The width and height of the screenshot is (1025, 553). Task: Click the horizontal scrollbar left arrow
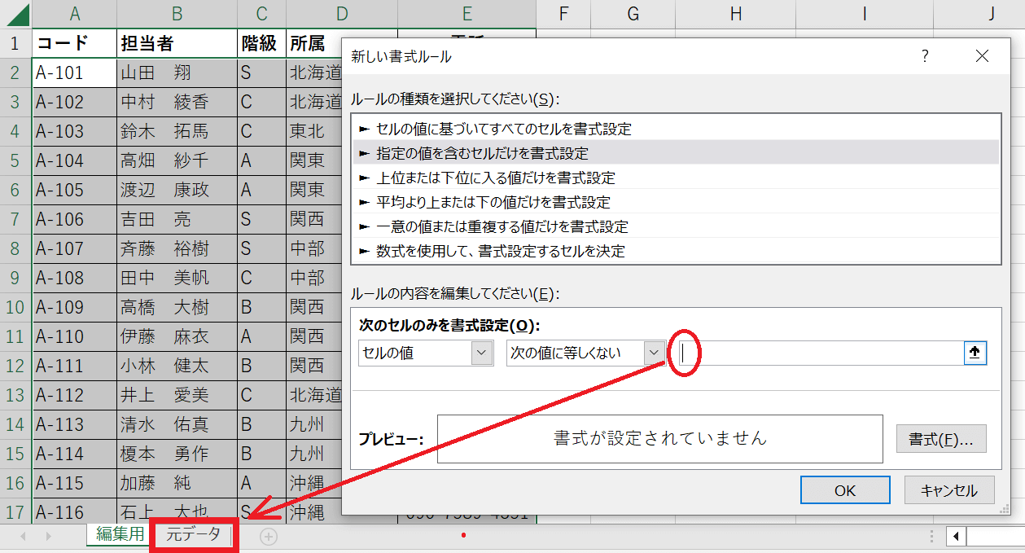pos(956,536)
